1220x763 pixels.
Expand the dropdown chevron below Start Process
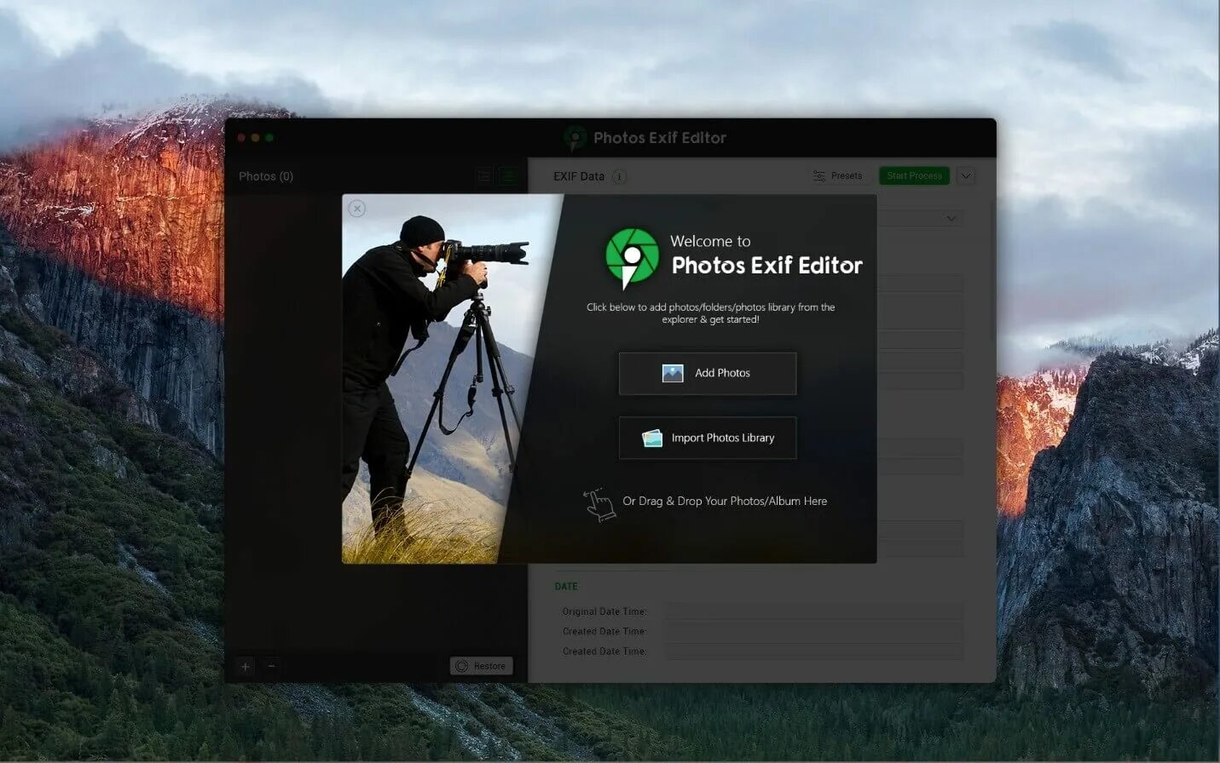click(x=951, y=219)
